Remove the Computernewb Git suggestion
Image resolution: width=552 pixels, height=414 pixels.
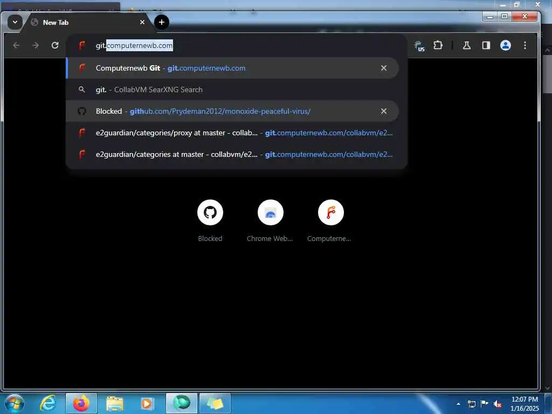tap(384, 68)
